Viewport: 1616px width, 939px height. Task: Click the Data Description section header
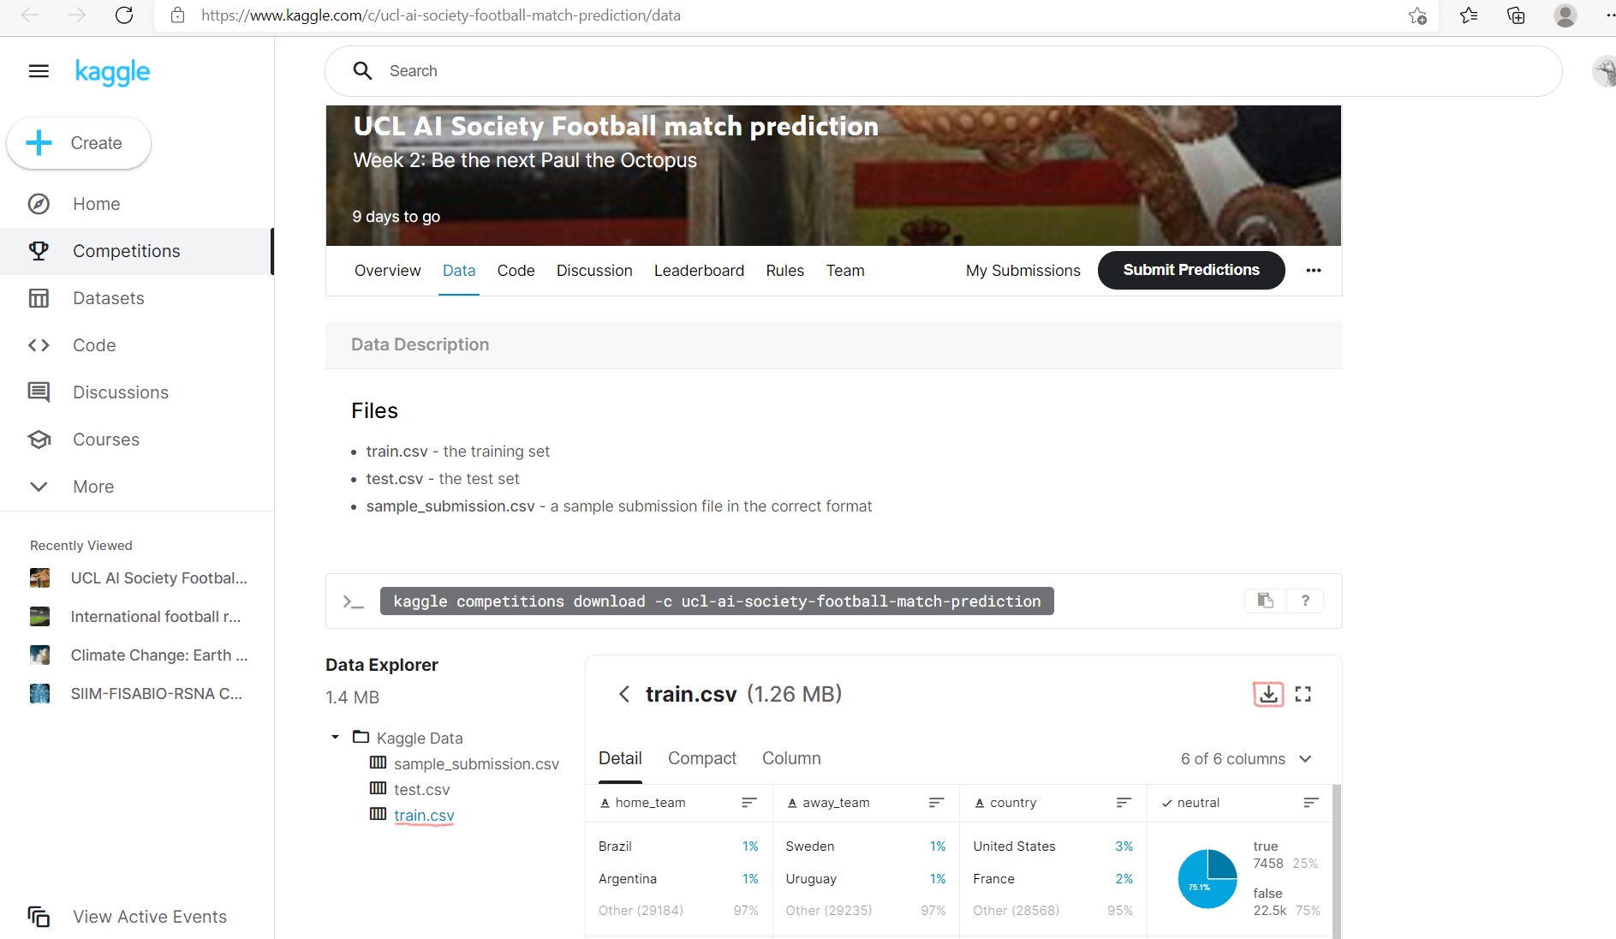click(x=834, y=344)
